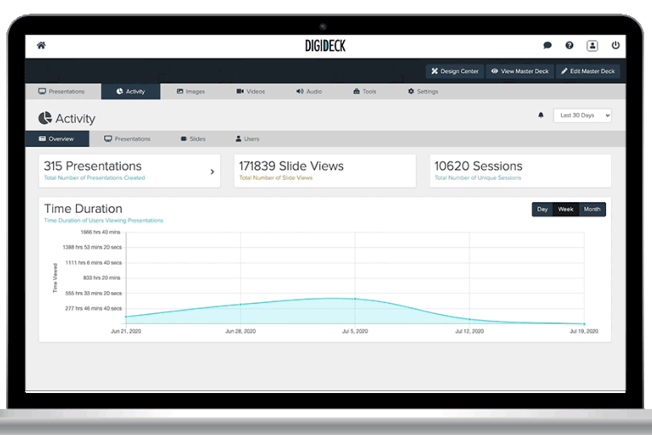652x435 pixels.
Task: Click the Jul 5 data point on the chart
Action: pyautogui.click(x=355, y=298)
